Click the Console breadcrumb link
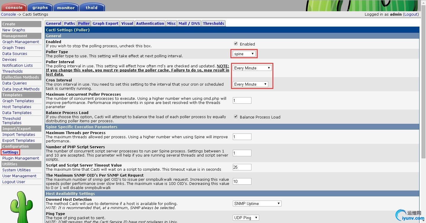 tap(8, 14)
